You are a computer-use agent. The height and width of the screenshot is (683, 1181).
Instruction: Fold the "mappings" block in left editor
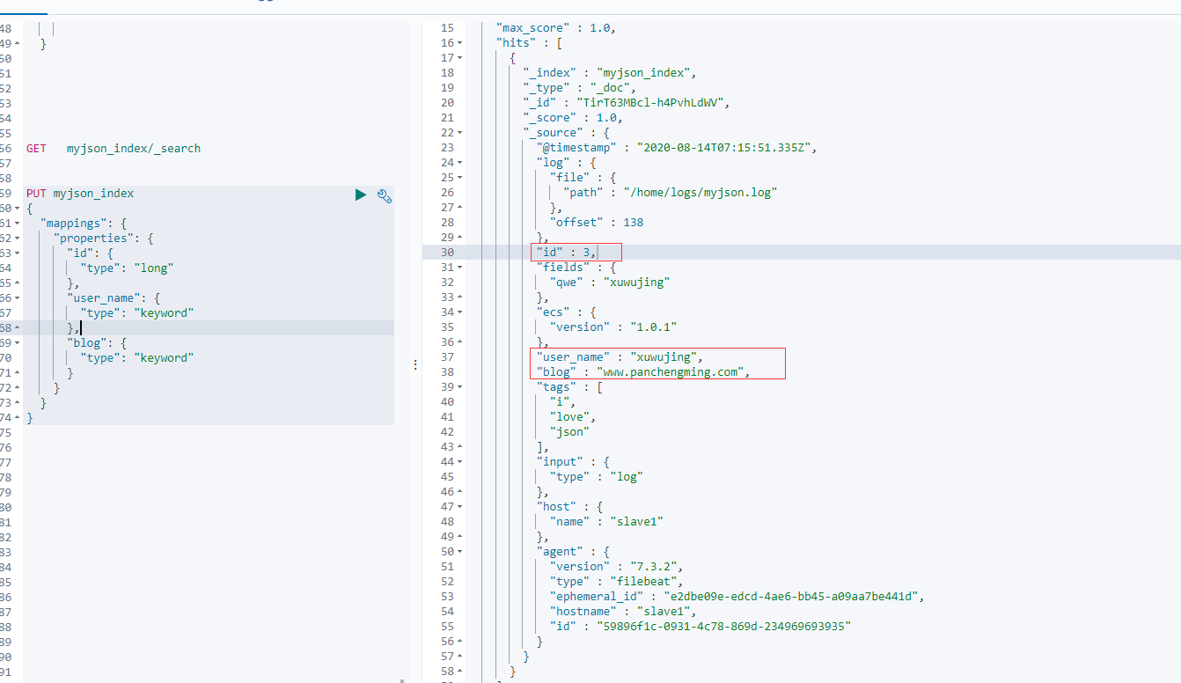[x=18, y=224]
